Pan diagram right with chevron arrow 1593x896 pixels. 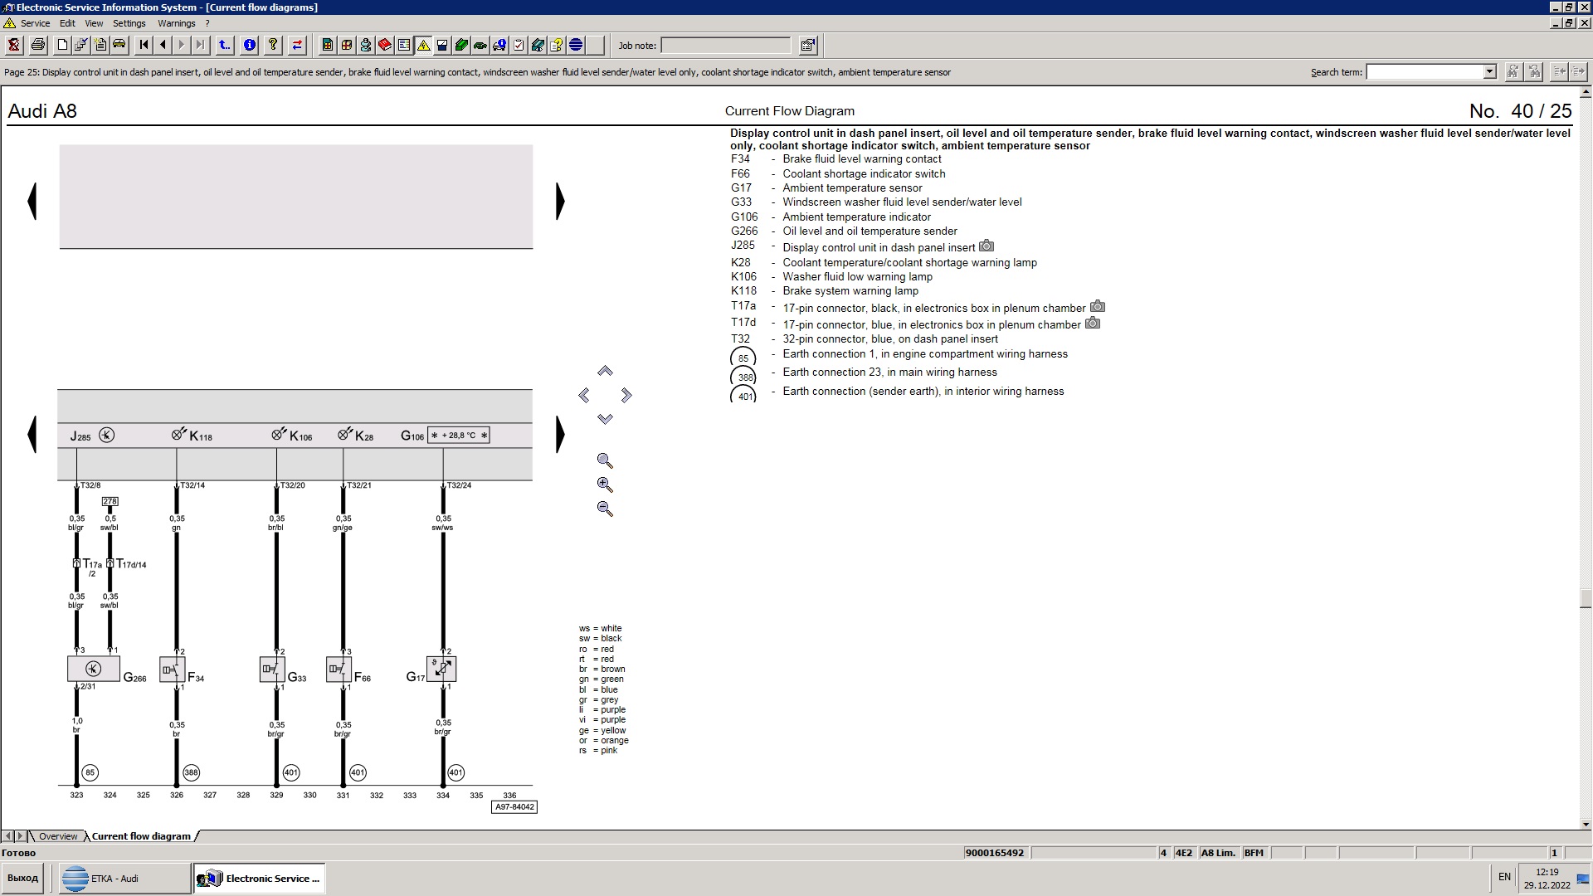click(x=626, y=396)
